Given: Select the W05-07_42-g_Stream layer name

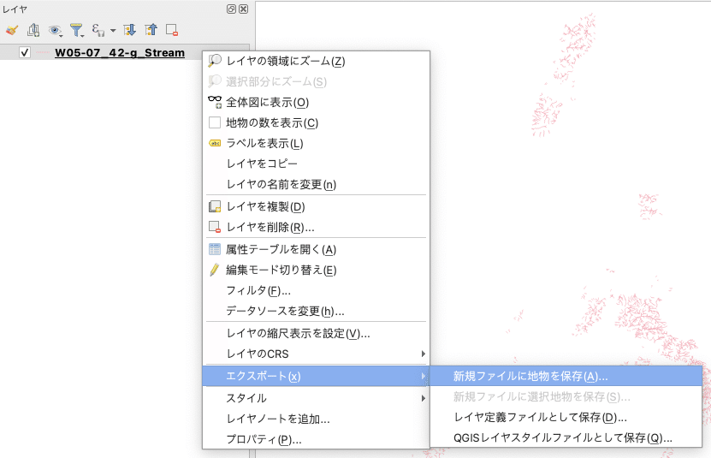Looking at the screenshot, I should [120, 53].
